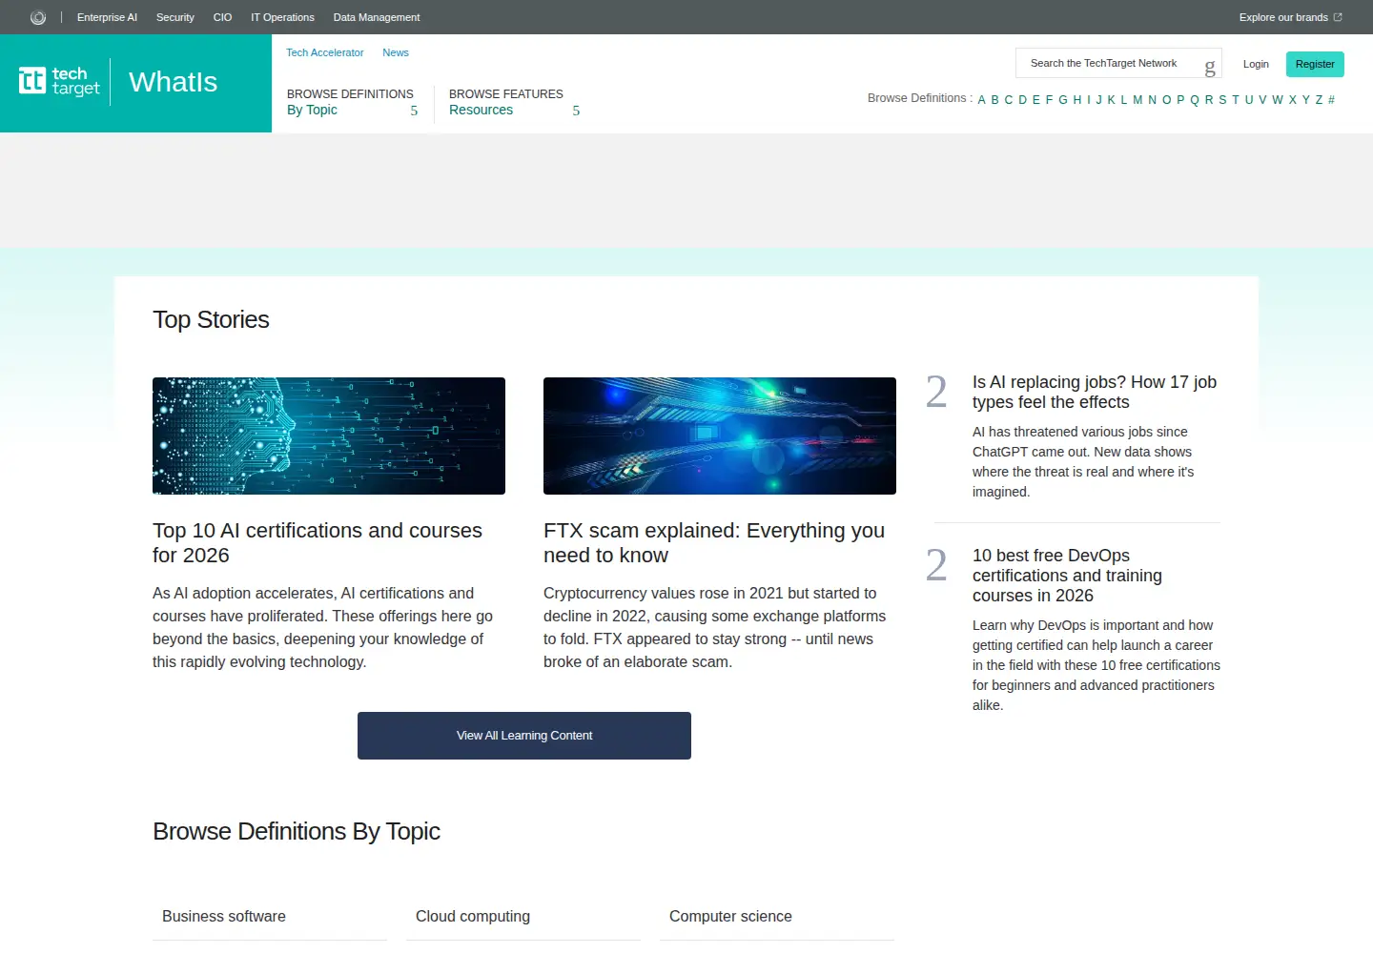Open the Cloud computing topic
1373x953 pixels.
(x=473, y=916)
